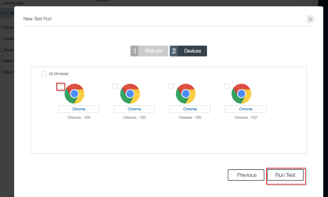
Task: Check the box for Chrome 104
Action: 60,86
